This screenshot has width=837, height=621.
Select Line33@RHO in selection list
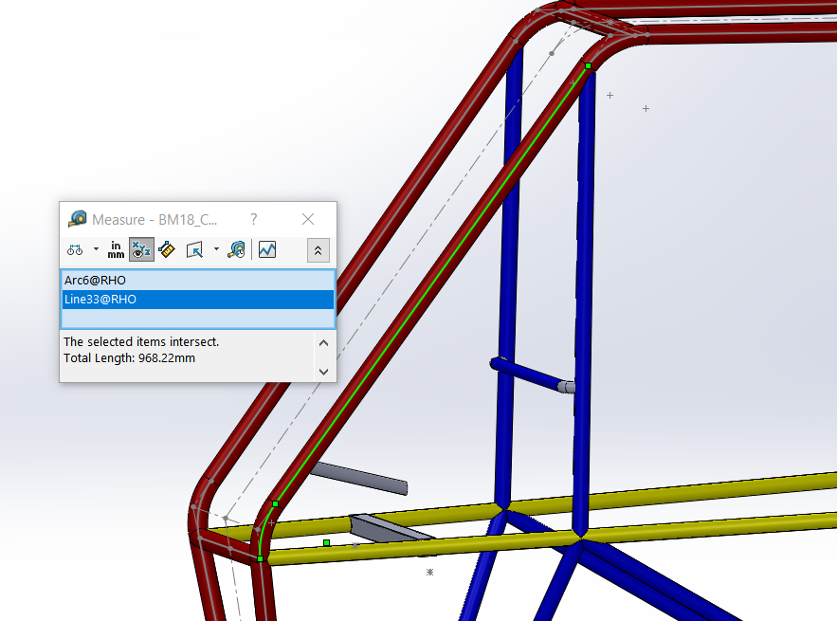click(x=198, y=300)
